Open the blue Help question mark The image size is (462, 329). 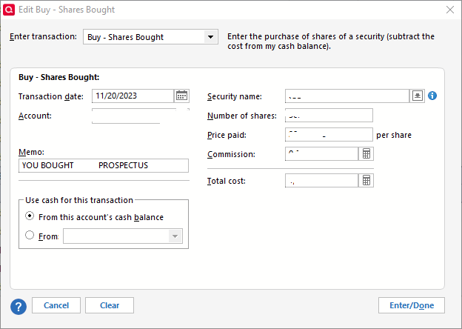pos(19,305)
